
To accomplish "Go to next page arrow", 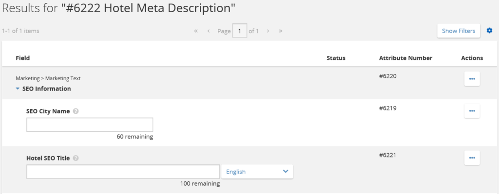I will tap(268, 31).
